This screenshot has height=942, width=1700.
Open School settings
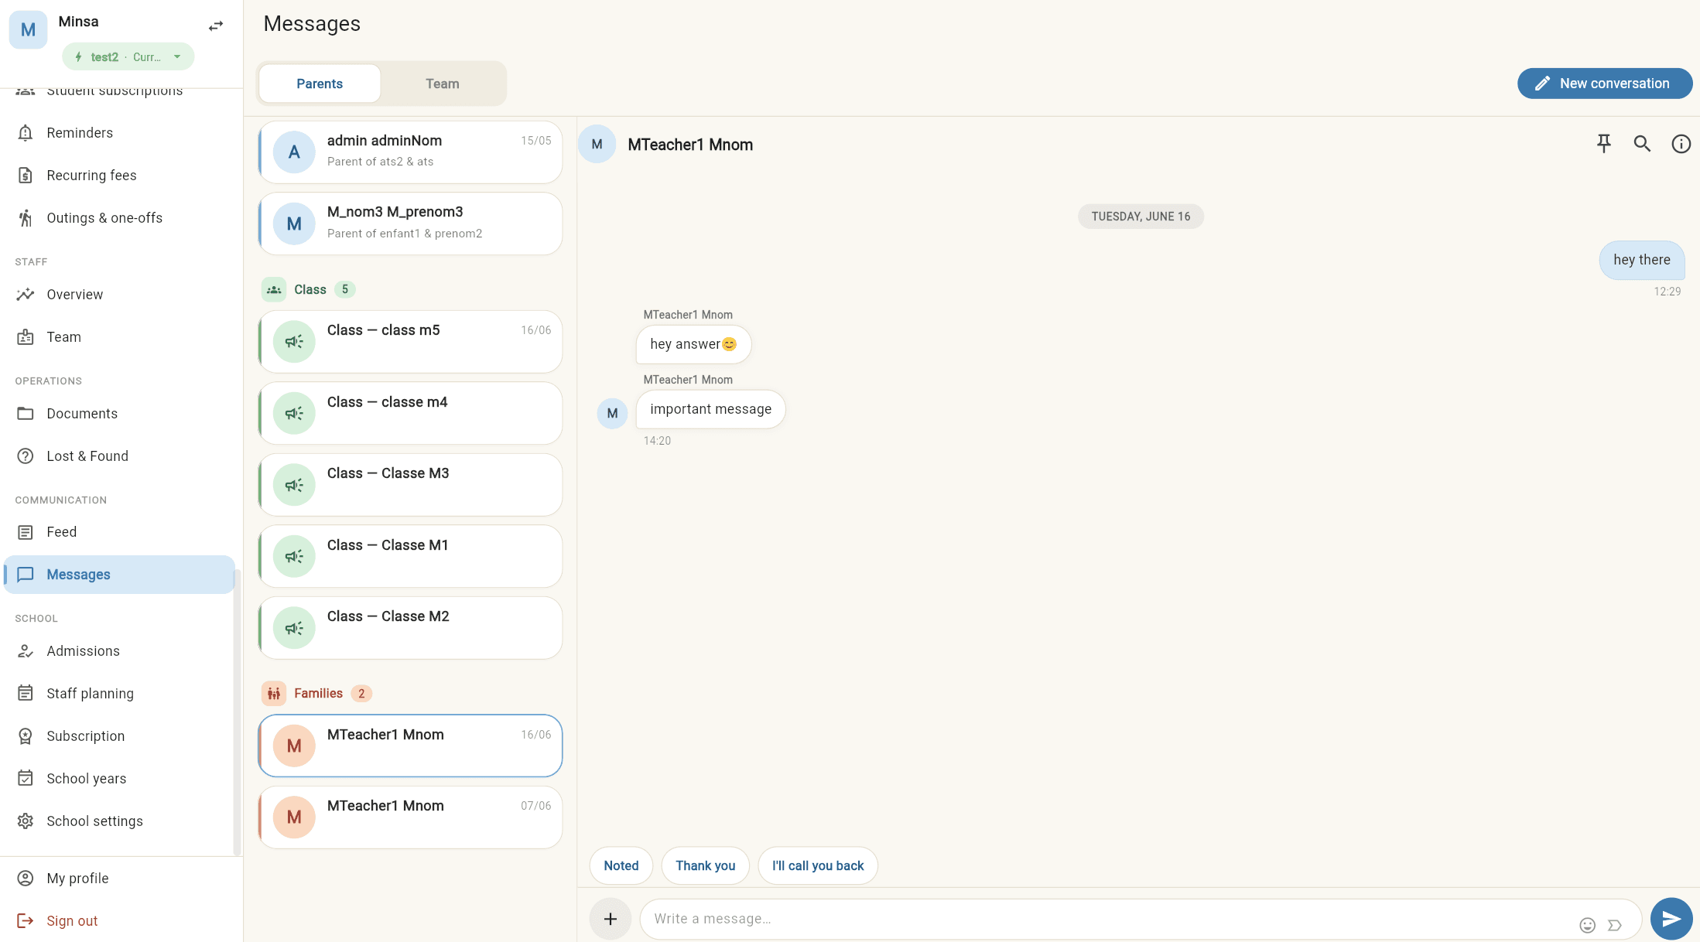(119, 821)
